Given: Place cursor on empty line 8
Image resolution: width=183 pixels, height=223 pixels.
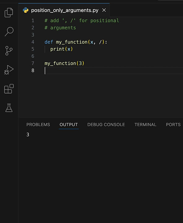Looking at the screenshot, I should point(114,71).
